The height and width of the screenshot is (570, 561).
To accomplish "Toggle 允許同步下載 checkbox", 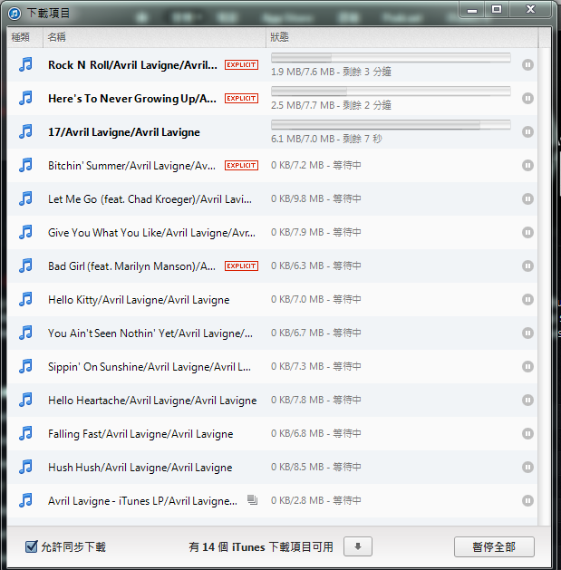I will (x=32, y=546).
